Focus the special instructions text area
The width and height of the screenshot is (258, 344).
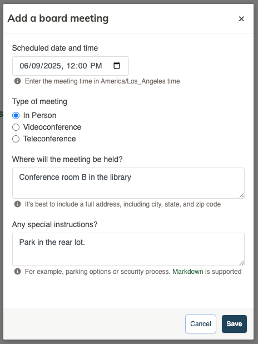128,249
